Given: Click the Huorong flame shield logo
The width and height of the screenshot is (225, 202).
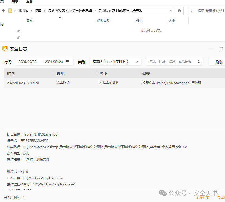Looking at the screenshot, I should pos(5,49).
